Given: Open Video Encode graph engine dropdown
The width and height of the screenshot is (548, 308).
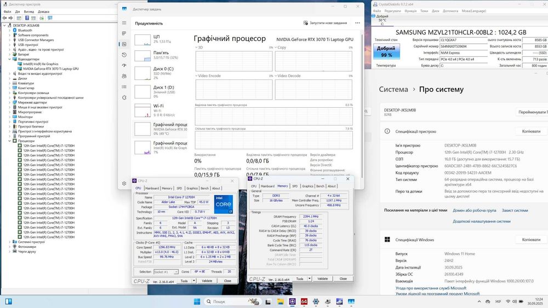Looking at the screenshot, I should pyautogui.click(x=196, y=75).
